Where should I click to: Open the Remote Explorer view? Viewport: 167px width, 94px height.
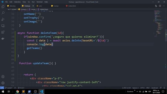coord(3,26)
